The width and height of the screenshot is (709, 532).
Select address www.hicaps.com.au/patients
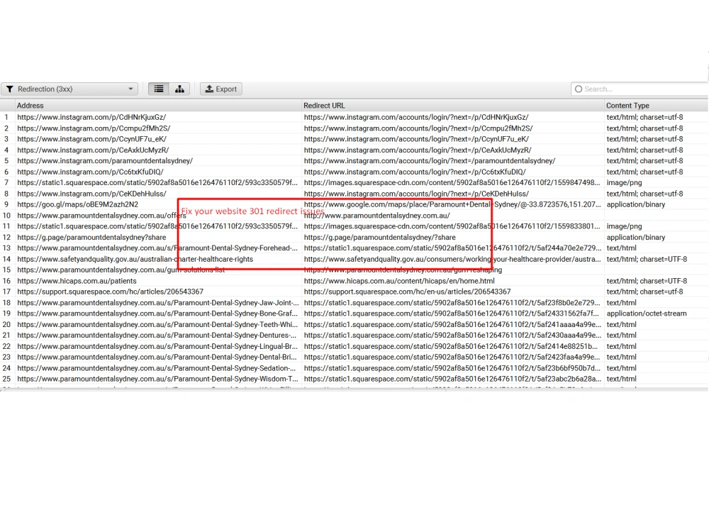click(x=77, y=281)
